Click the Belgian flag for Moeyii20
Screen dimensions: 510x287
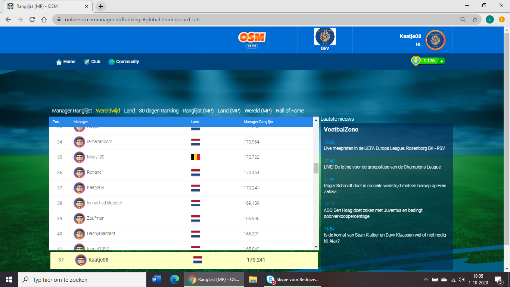(195, 157)
